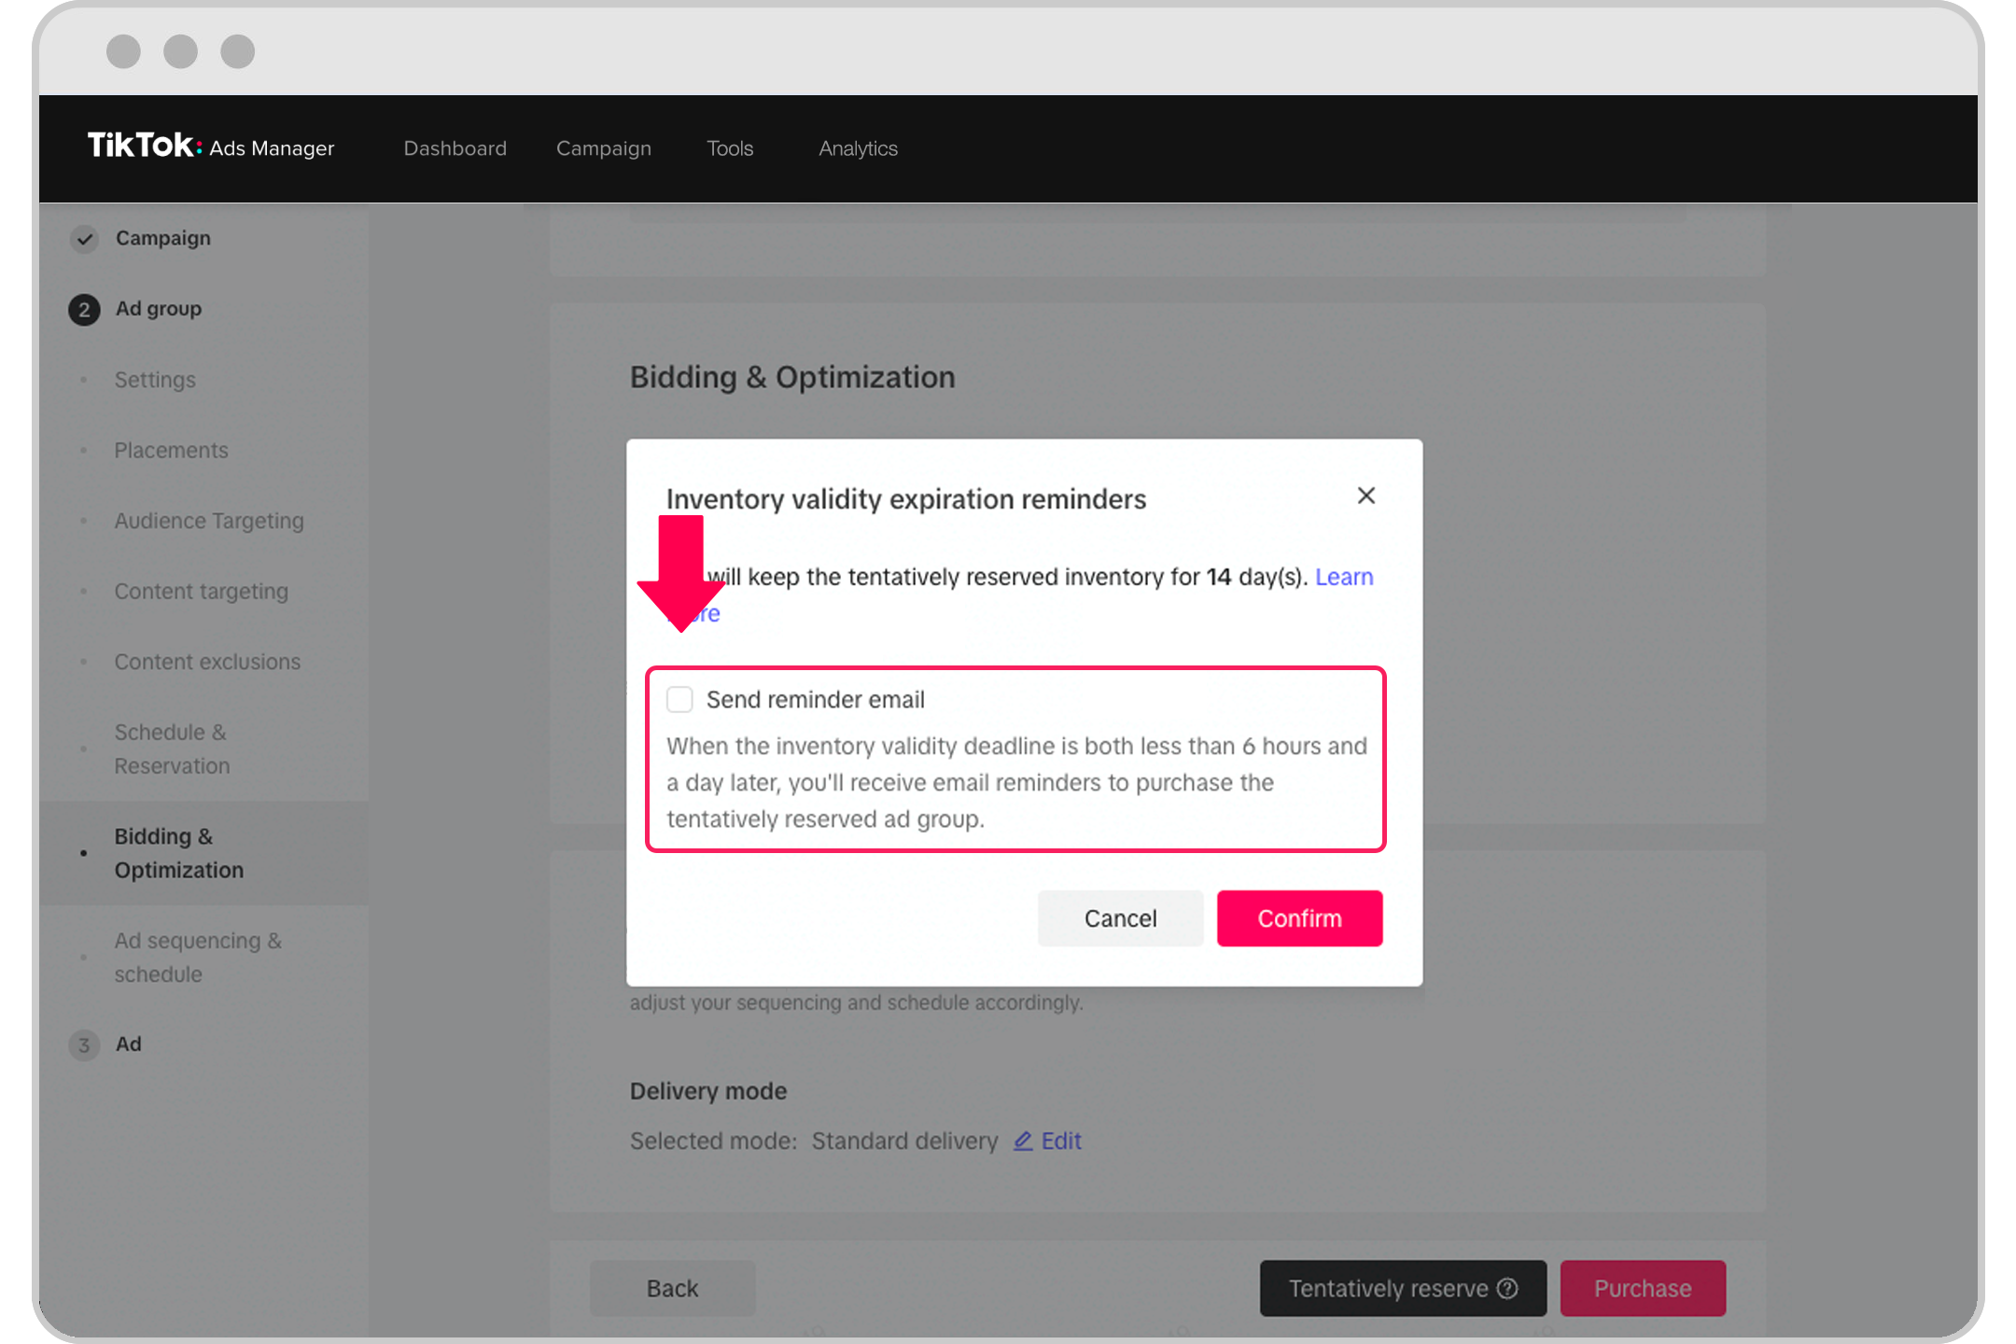Screen dimensions: 2016x1344
Task: Click the Campaign step icon in sidebar
Action: [x=84, y=237]
